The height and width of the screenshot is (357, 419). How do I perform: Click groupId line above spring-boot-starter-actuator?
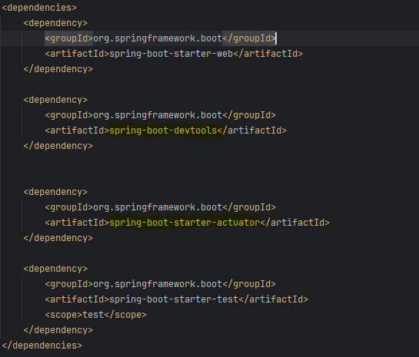pos(161,207)
